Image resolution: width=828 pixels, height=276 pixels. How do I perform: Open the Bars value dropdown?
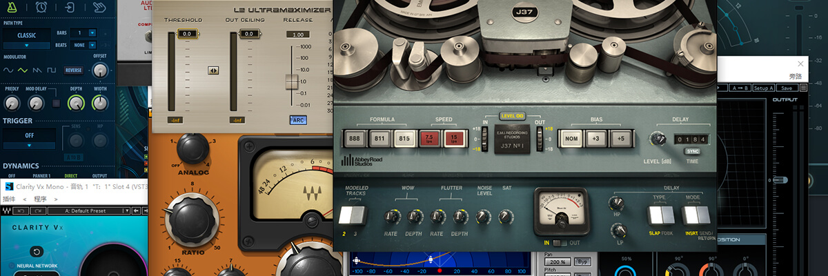point(82,32)
